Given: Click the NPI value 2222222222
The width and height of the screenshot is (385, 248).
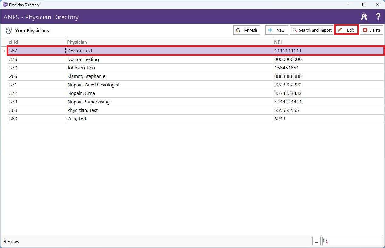Looking at the screenshot, I should pyautogui.click(x=288, y=85).
